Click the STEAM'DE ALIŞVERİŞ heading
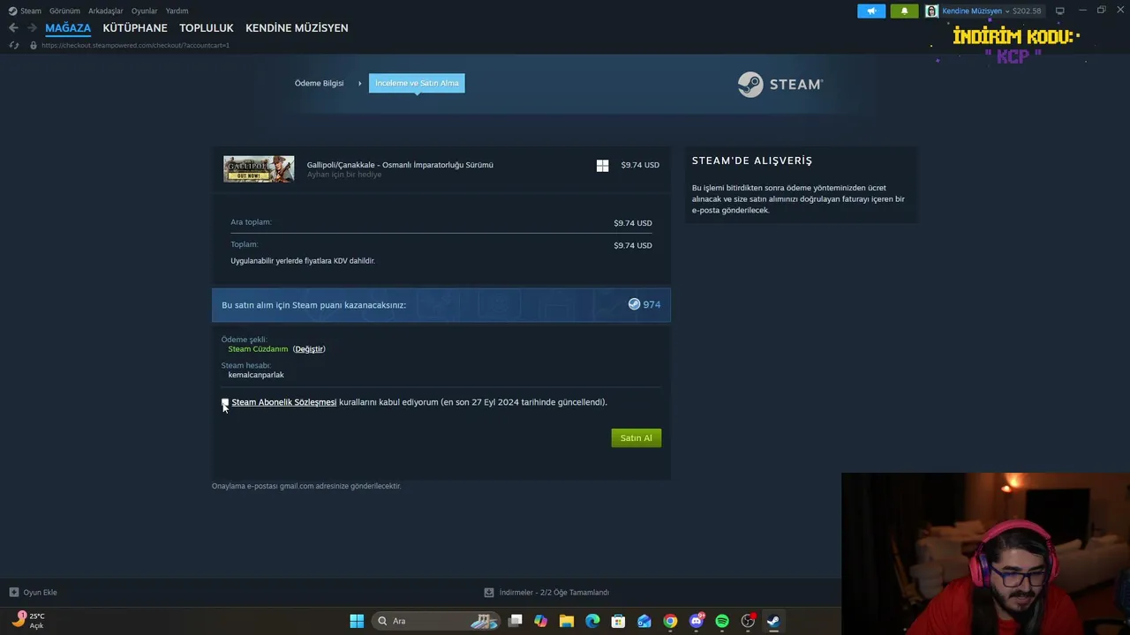This screenshot has height=635, width=1130. (x=752, y=161)
